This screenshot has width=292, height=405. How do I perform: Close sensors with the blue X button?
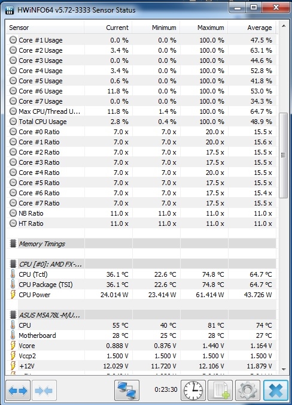pyautogui.click(x=276, y=391)
